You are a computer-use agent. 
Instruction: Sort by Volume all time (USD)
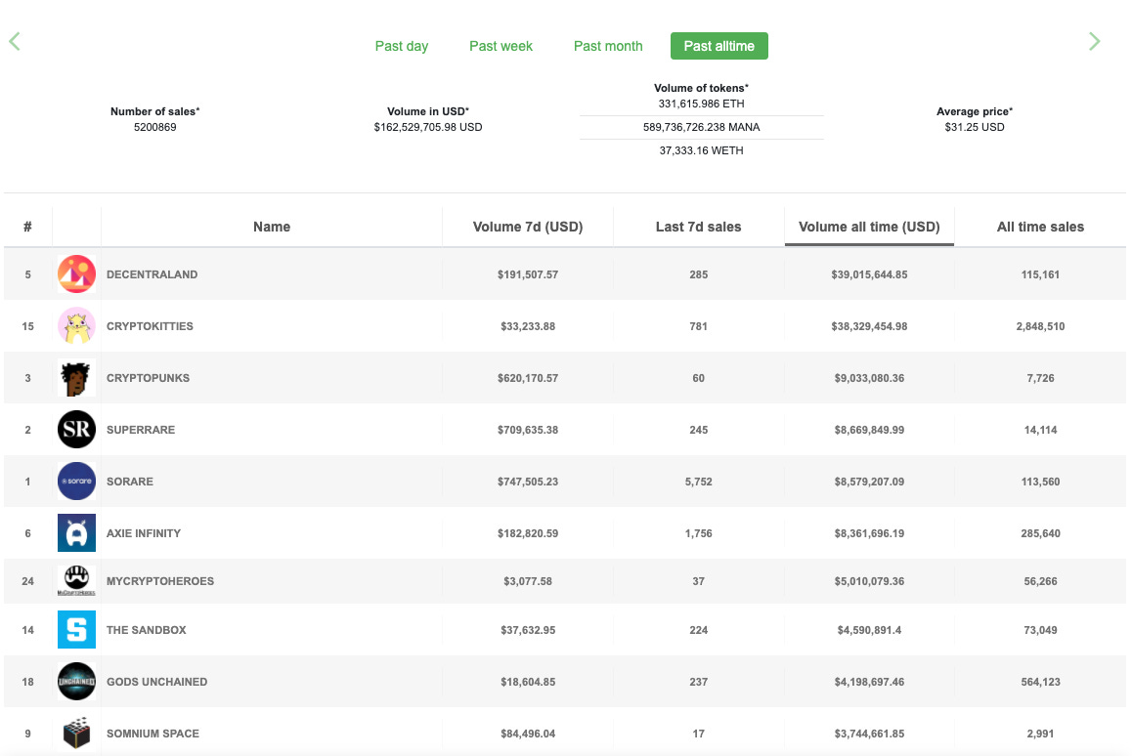pos(869,227)
